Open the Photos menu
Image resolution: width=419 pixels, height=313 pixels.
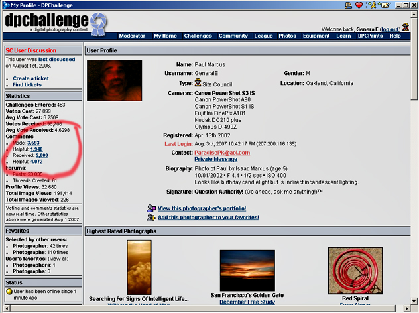287,36
